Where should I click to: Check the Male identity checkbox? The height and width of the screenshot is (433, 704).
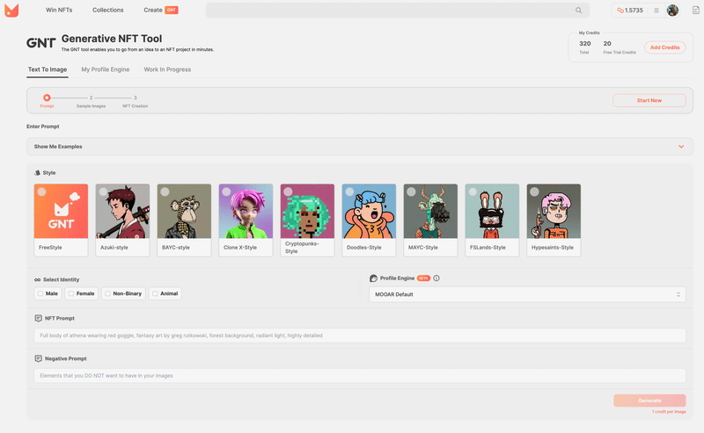tap(40, 293)
